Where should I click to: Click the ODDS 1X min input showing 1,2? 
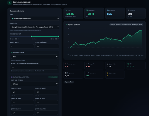[22, 102]
